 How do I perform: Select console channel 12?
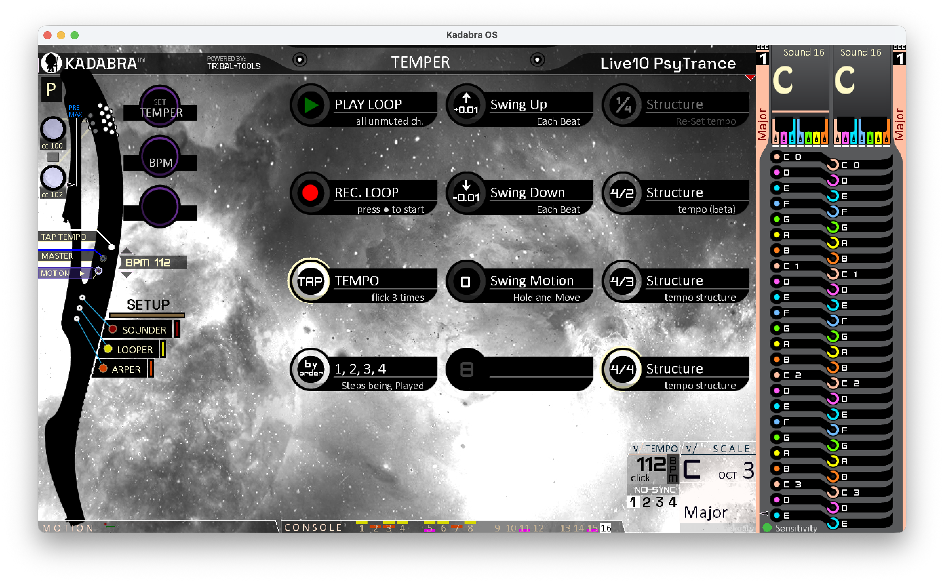click(538, 528)
